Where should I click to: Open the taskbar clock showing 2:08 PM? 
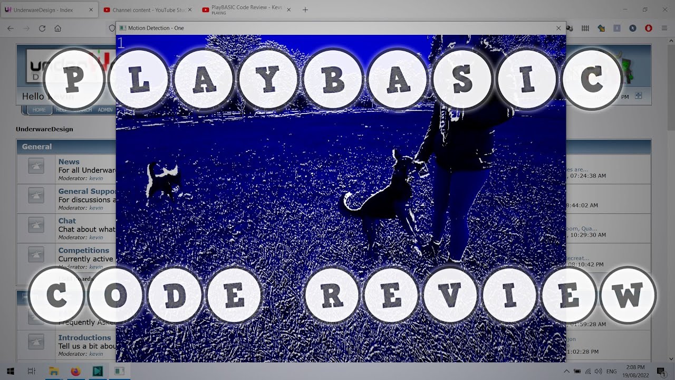click(x=635, y=372)
